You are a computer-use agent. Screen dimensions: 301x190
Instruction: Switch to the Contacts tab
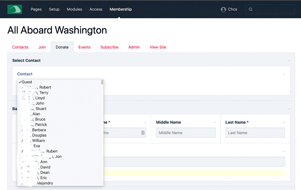coord(20,47)
